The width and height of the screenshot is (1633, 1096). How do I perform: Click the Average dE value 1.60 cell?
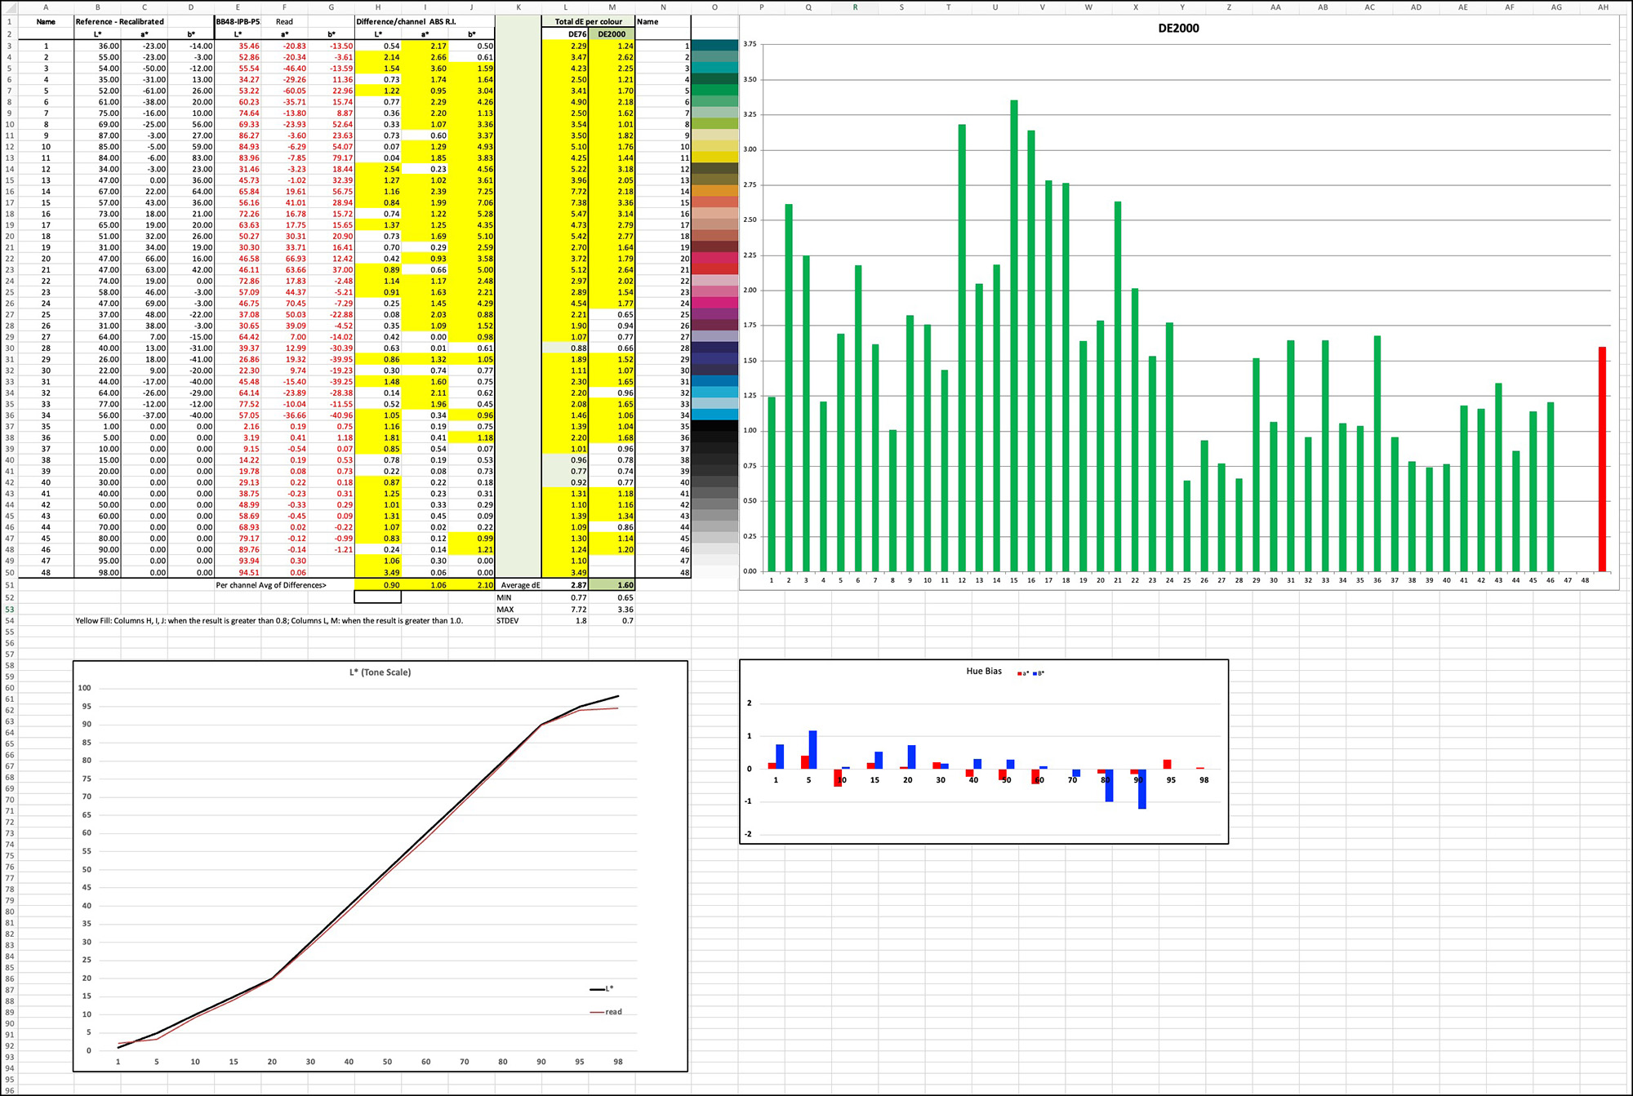tap(612, 585)
